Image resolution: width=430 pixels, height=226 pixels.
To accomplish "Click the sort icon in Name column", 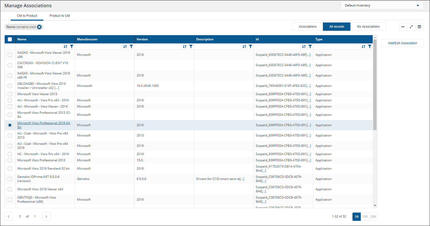I will [65, 47].
